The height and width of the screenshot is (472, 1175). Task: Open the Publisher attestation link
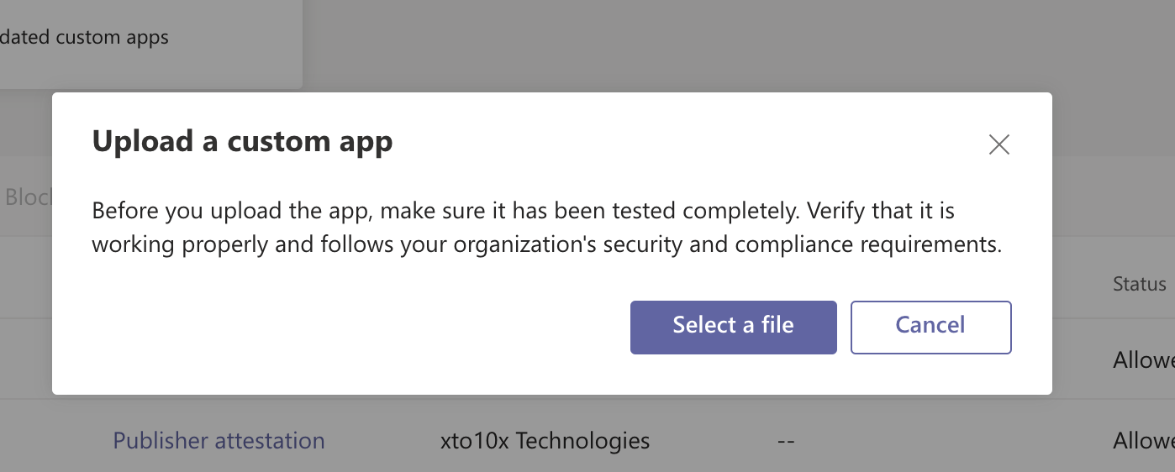[x=219, y=440]
